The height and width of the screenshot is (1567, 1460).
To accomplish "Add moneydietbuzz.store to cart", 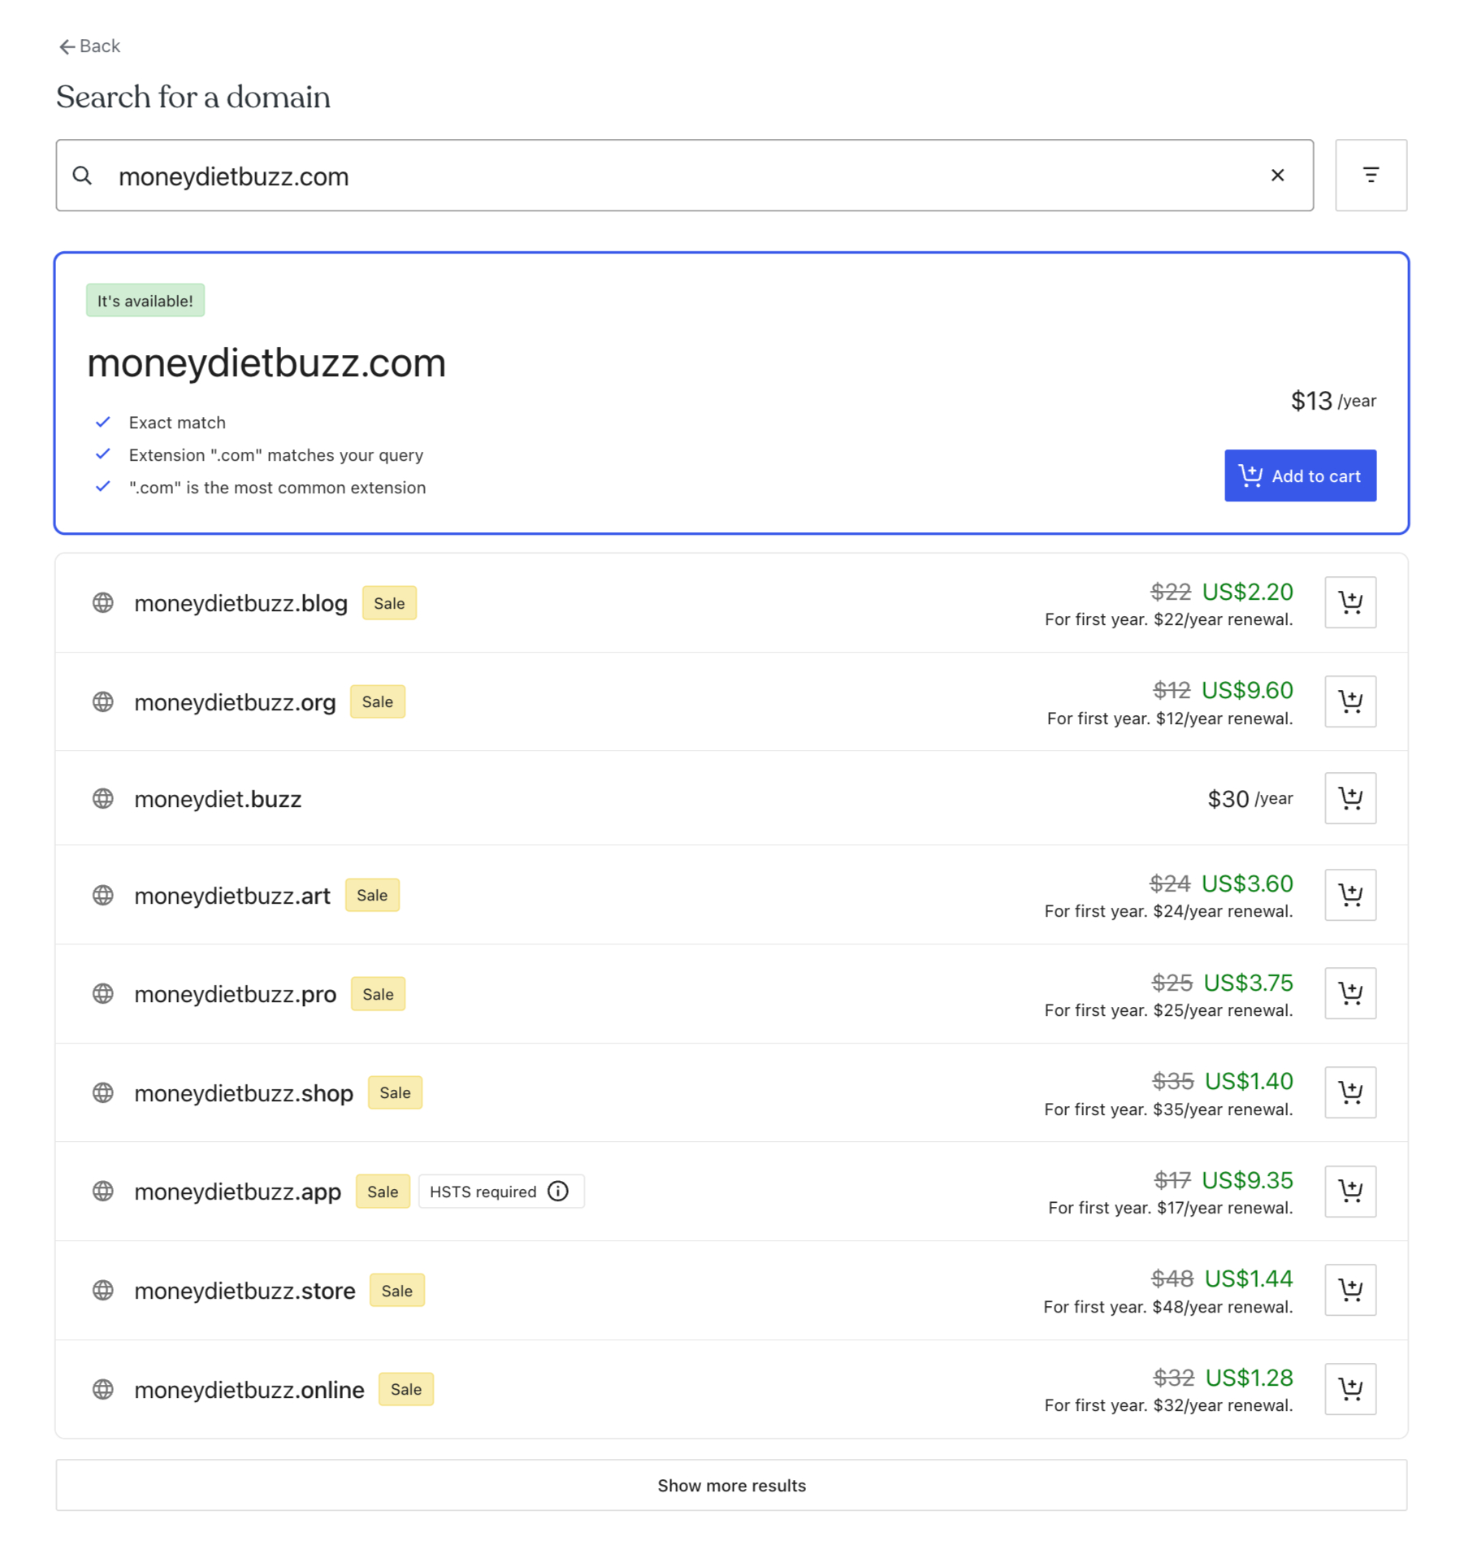I will click(x=1349, y=1290).
